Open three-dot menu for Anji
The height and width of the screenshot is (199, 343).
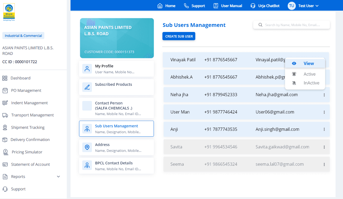[324, 129]
